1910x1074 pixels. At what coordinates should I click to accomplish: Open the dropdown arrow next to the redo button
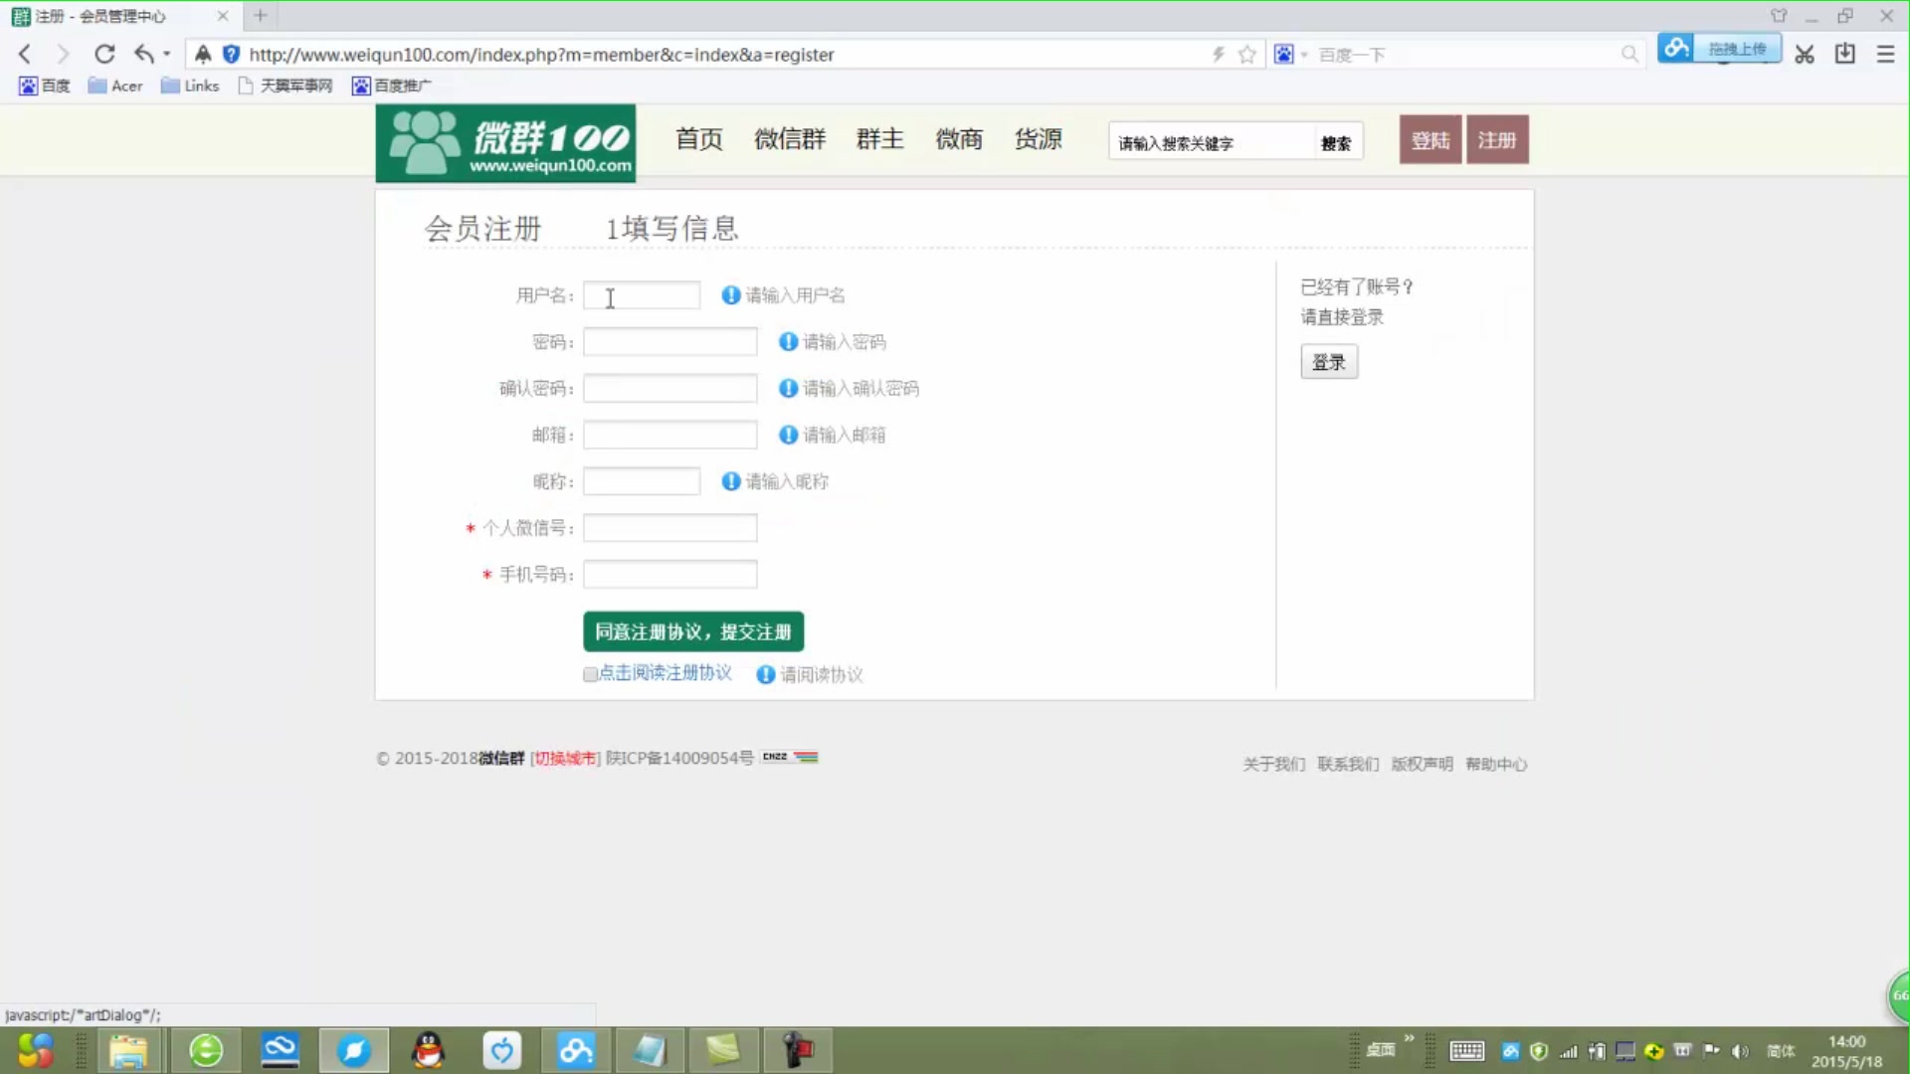166,55
